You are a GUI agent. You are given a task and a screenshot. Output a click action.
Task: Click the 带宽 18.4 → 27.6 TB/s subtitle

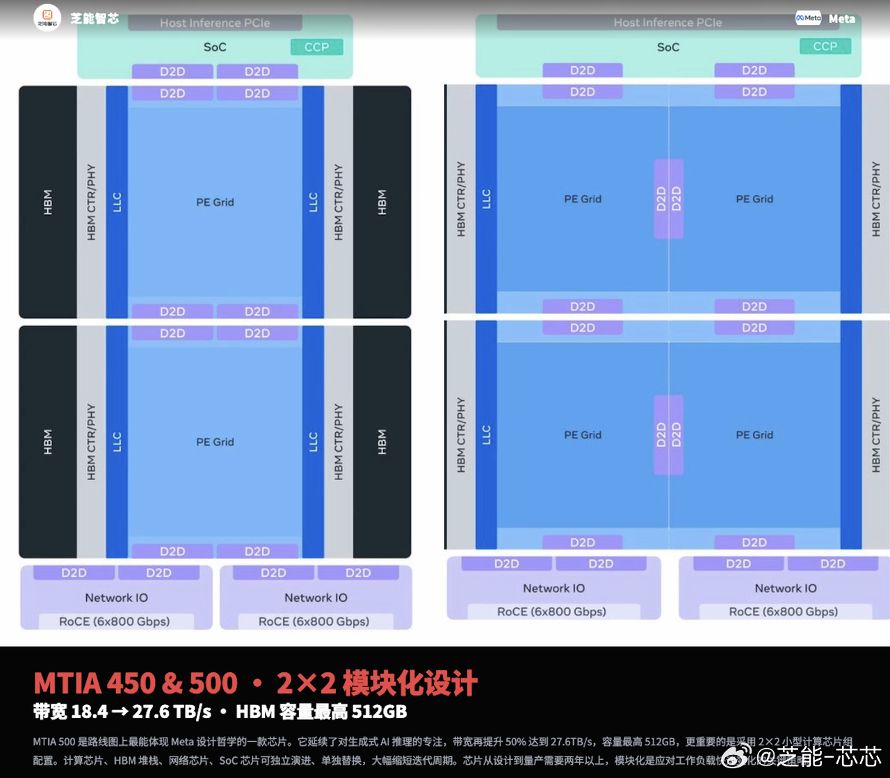[220, 712]
